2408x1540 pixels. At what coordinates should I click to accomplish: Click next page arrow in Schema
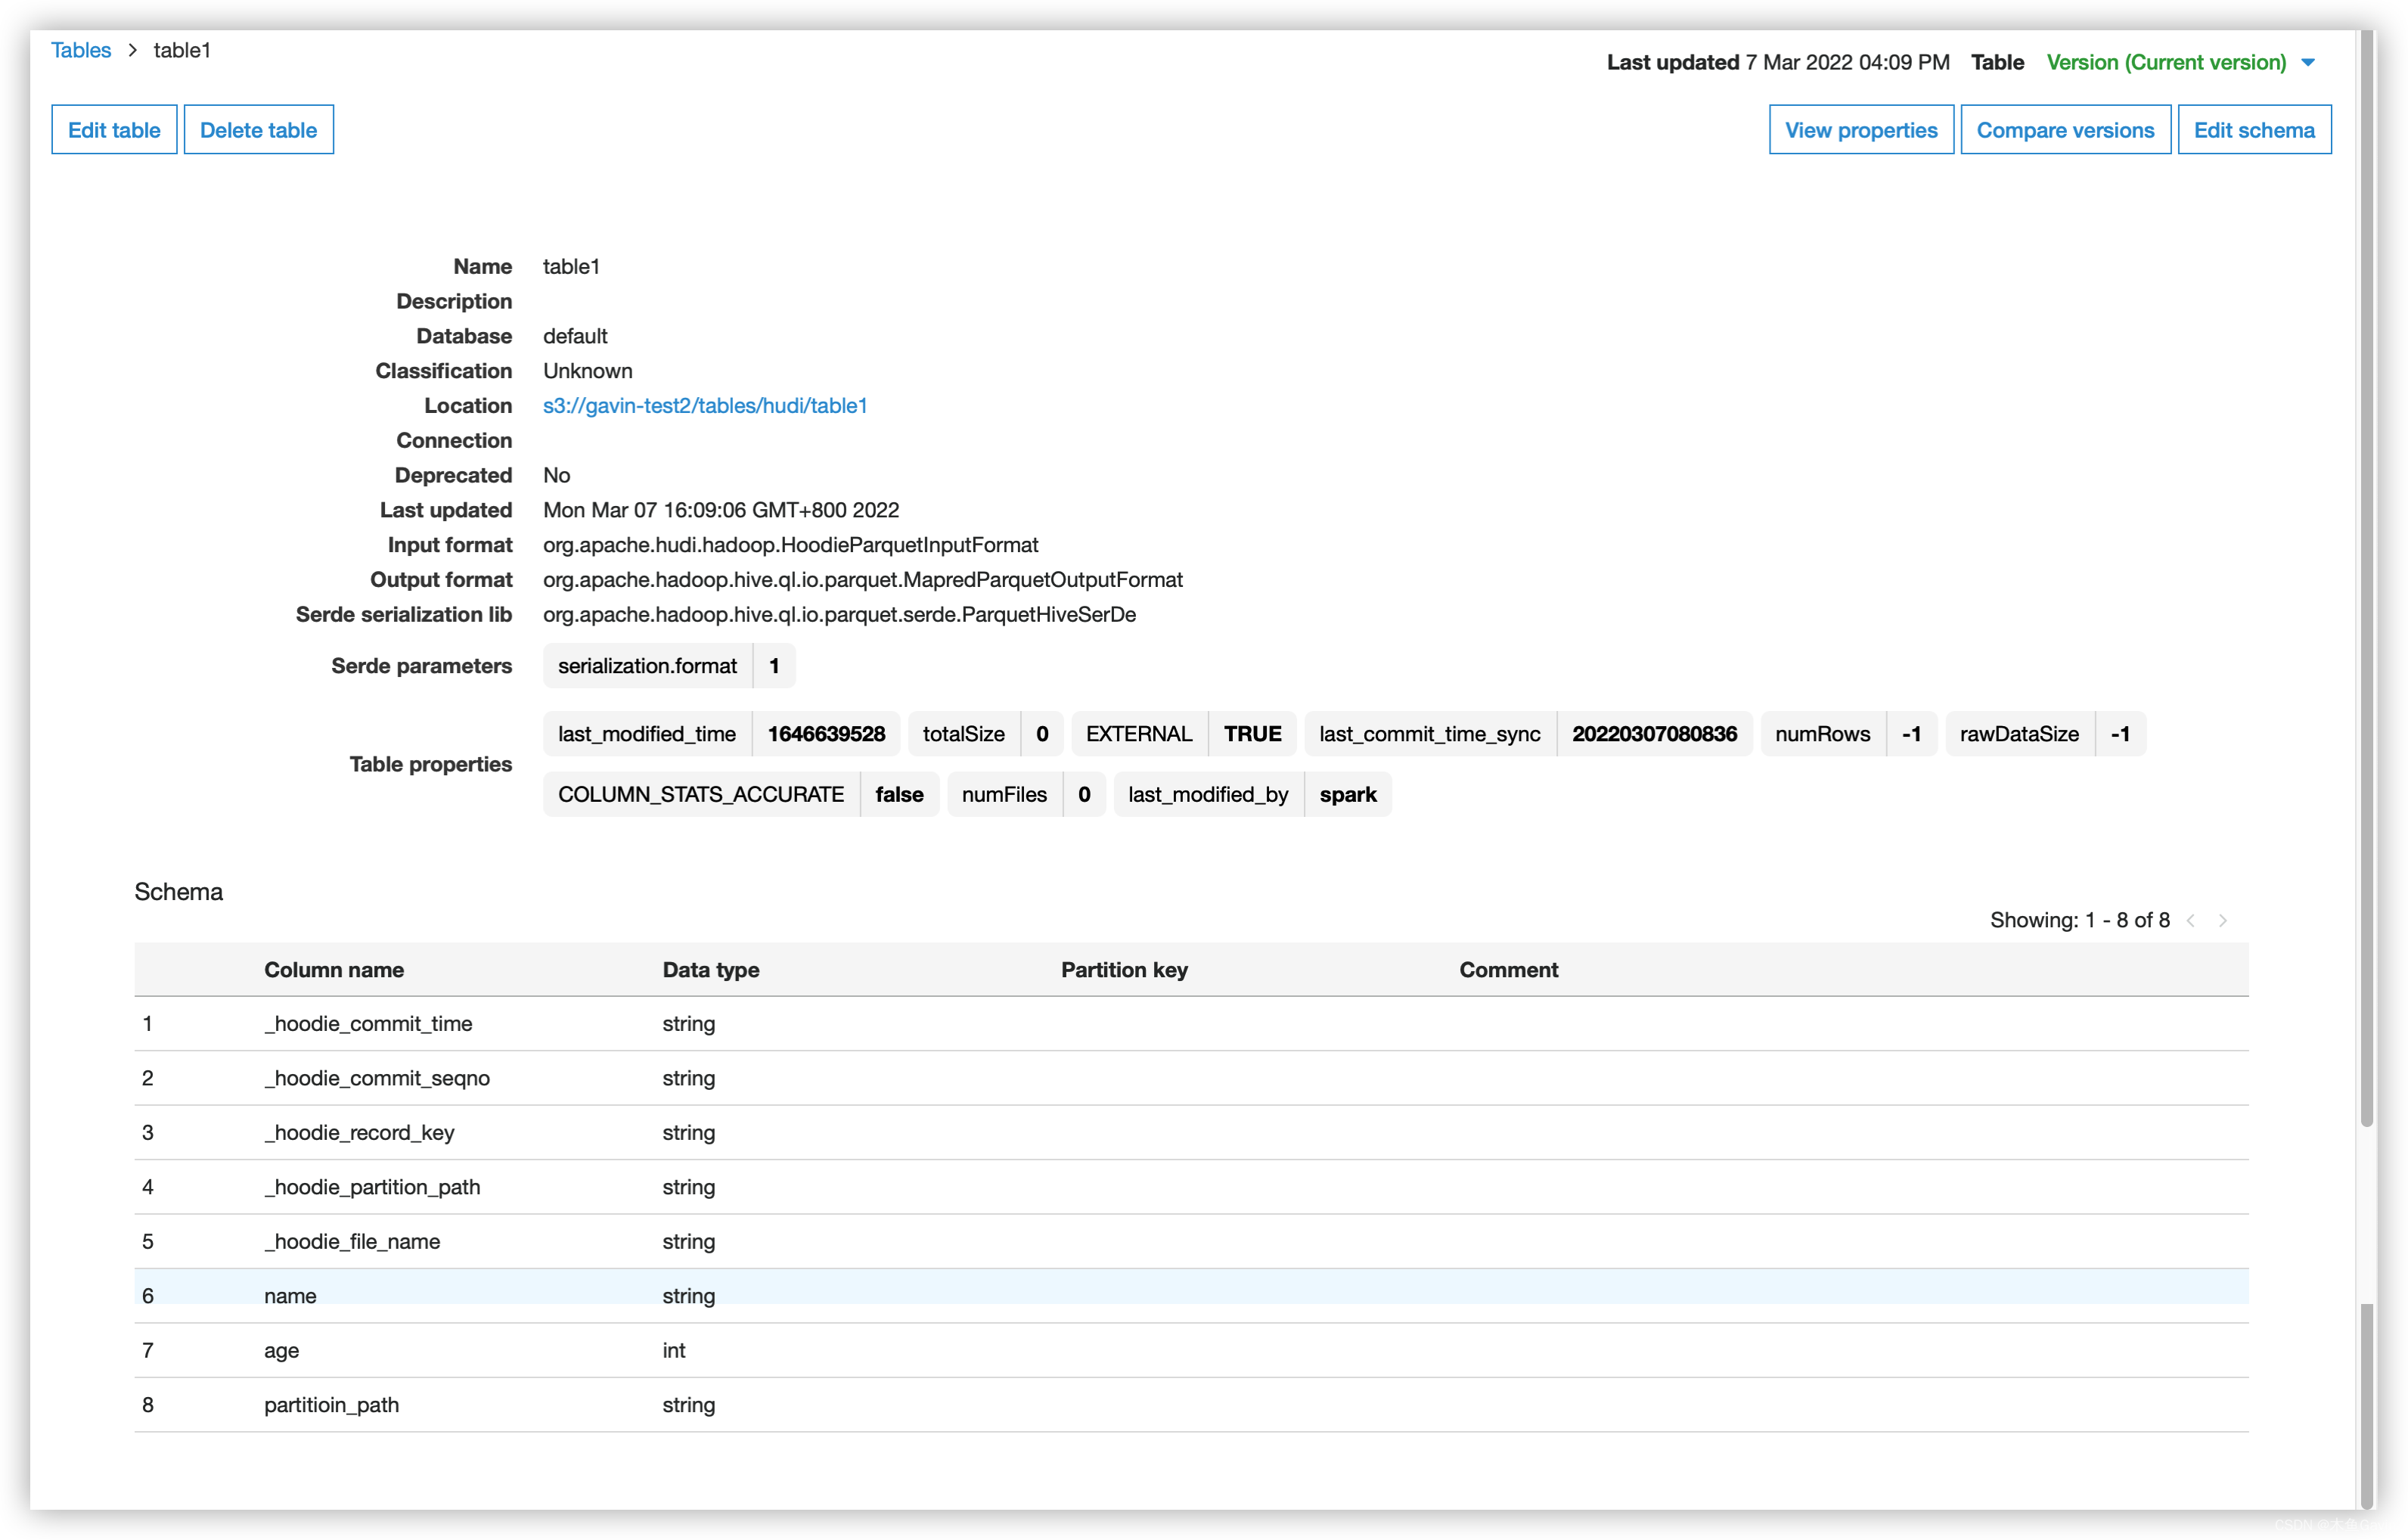click(x=2222, y=920)
